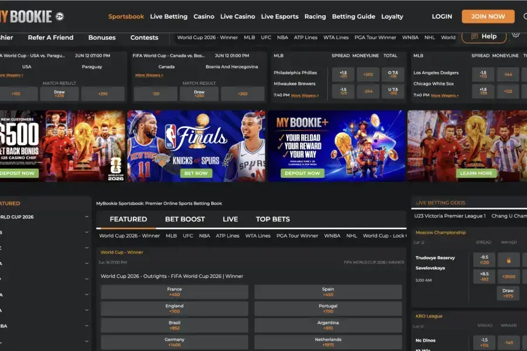Select the -120 Canada odds button
527x351 pixels.
click(x=156, y=94)
